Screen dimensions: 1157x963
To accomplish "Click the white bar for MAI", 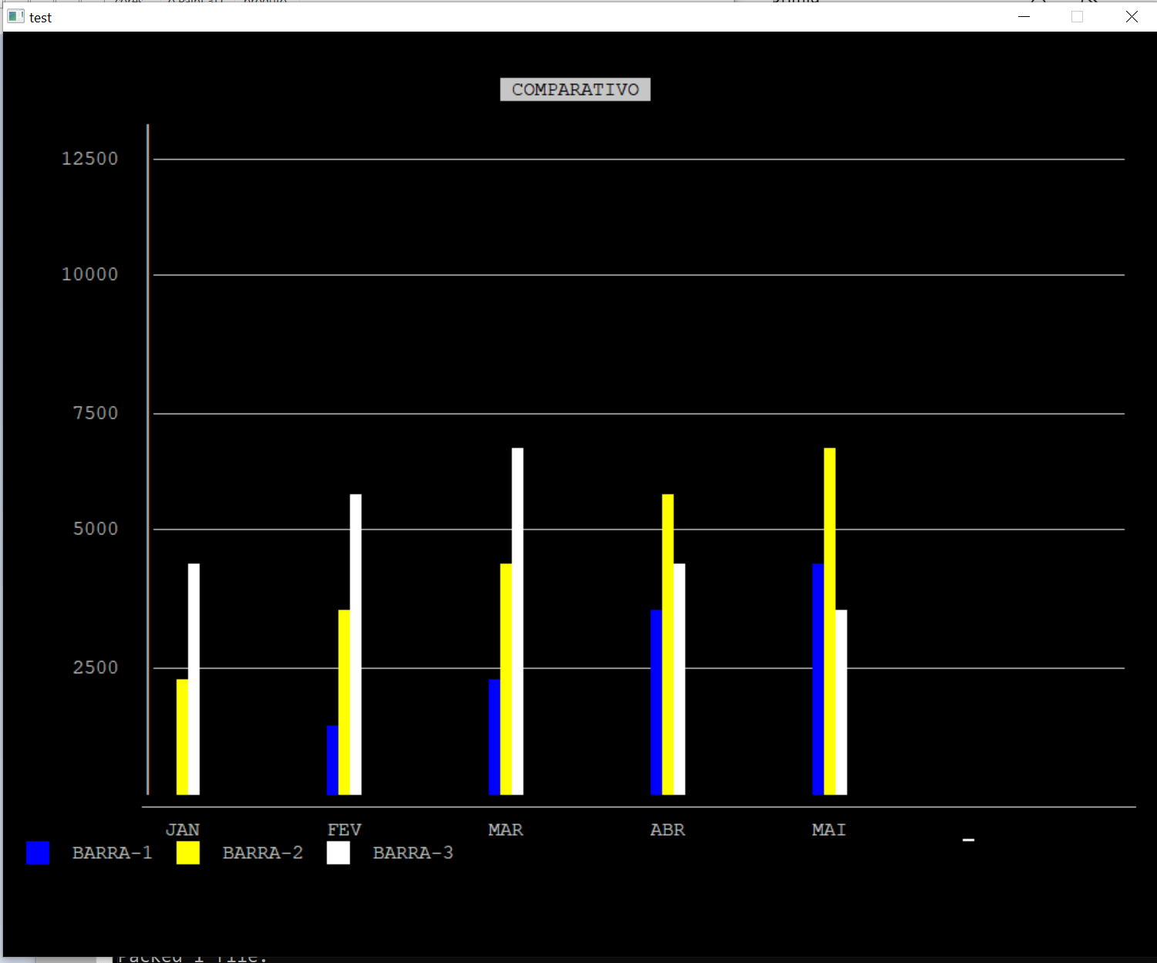I will 841,702.
